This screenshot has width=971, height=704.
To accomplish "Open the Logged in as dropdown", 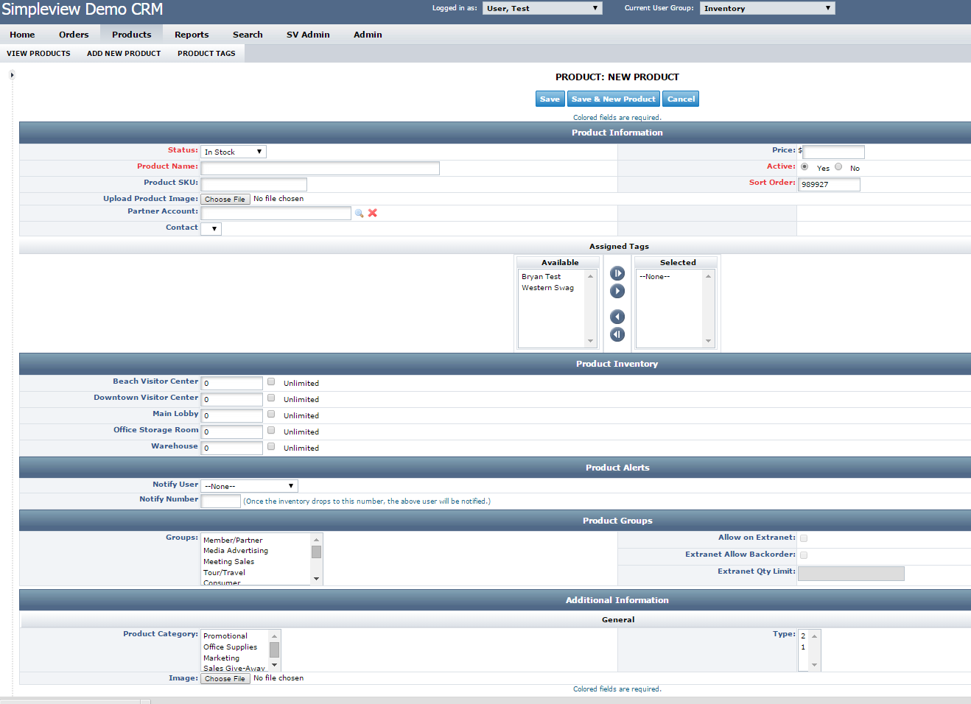I will point(542,8).
